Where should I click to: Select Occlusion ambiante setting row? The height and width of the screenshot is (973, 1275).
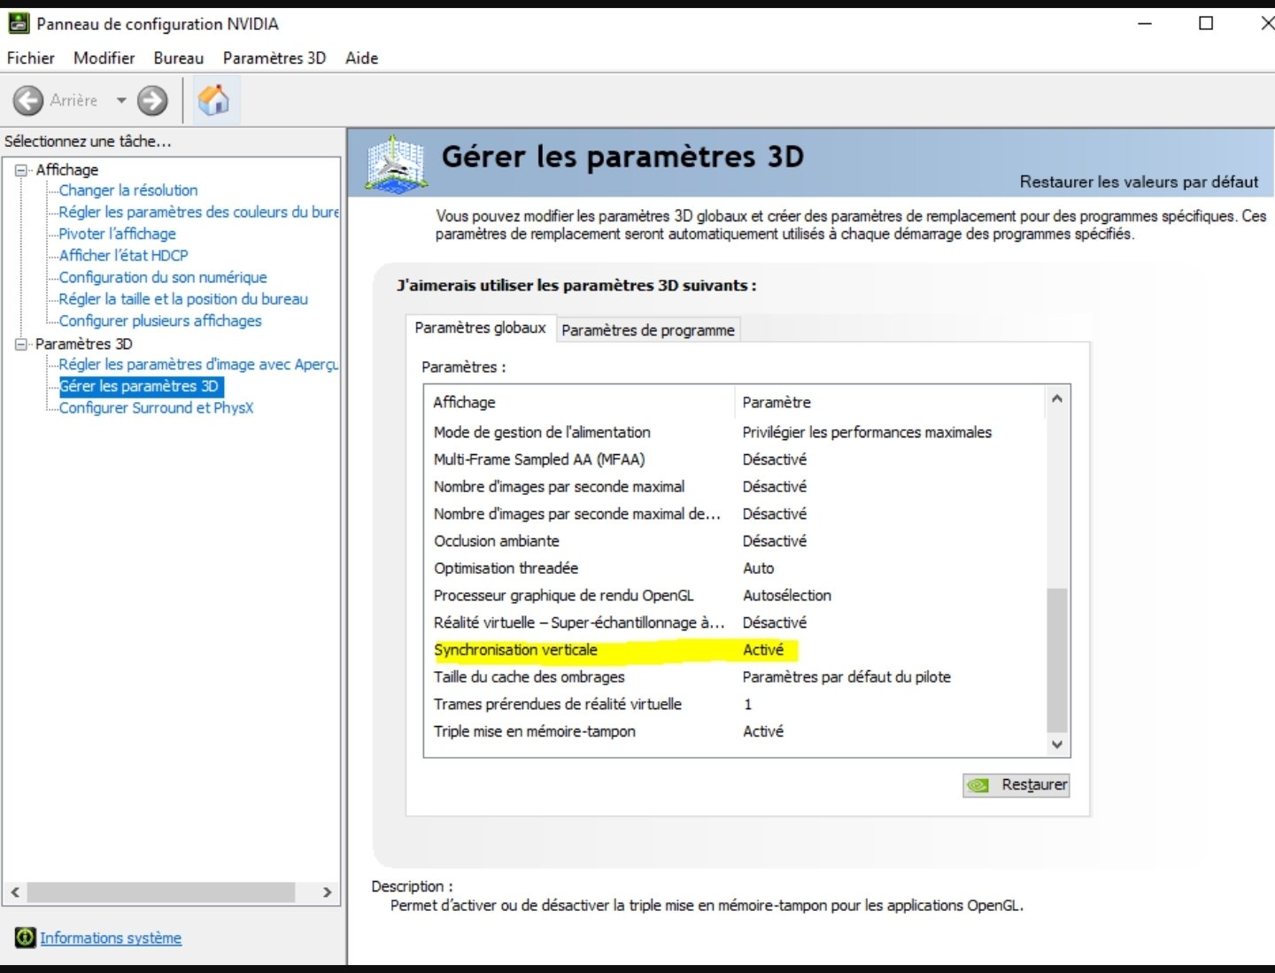click(x=735, y=541)
